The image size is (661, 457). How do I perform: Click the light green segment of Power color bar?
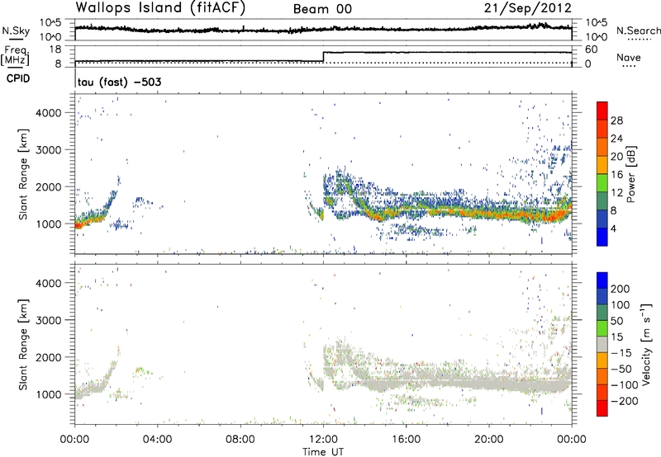pyautogui.click(x=602, y=182)
